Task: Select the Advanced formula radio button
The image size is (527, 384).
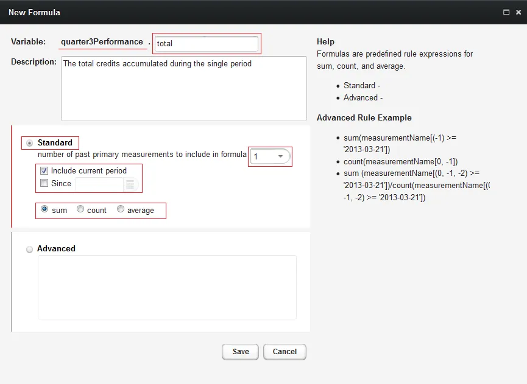Action: [x=30, y=249]
